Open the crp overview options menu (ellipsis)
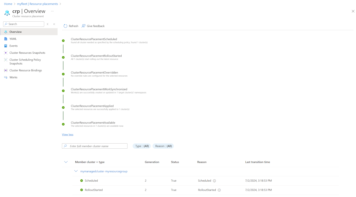Screen dimensions: 356x197 coord(53,11)
